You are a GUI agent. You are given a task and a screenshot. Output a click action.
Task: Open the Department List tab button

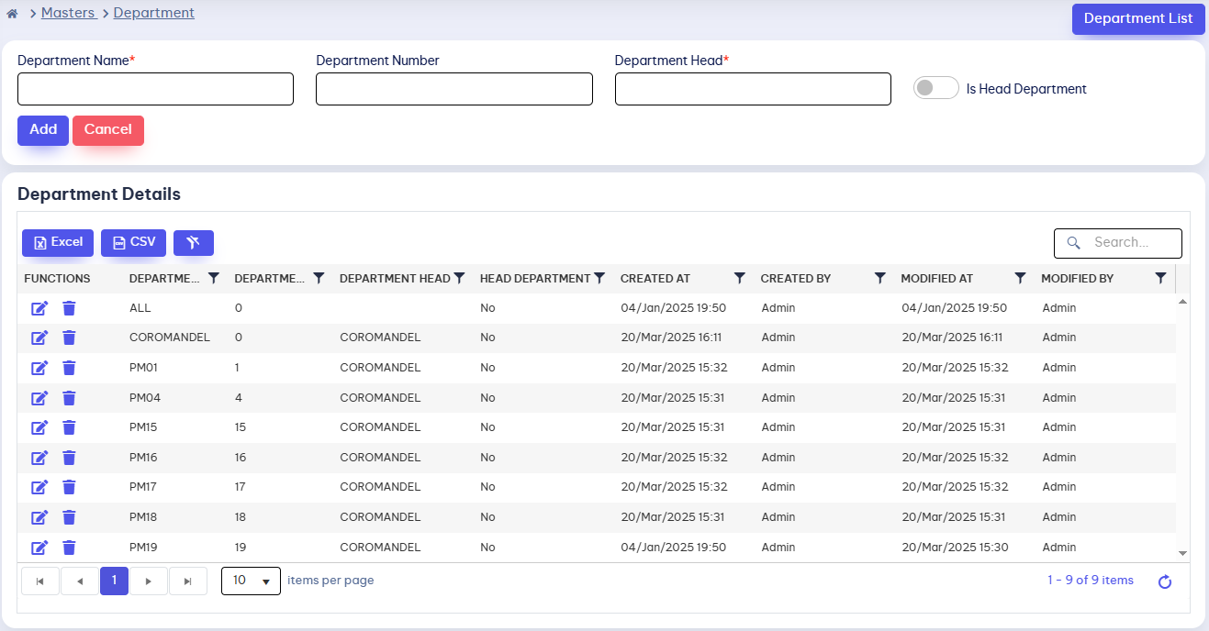(x=1137, y=18)
